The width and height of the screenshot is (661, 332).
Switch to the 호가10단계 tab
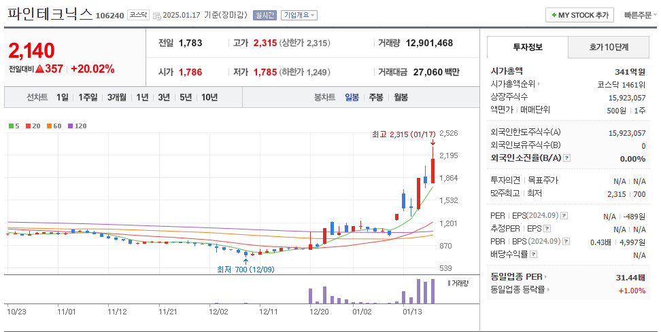tap(608, 48)
